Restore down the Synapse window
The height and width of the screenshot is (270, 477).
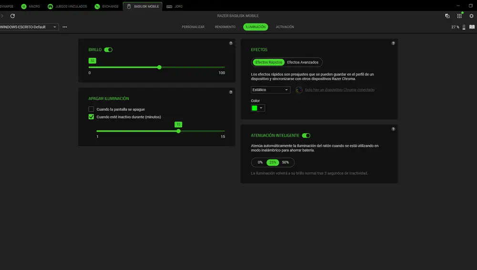tap(471, 5)
